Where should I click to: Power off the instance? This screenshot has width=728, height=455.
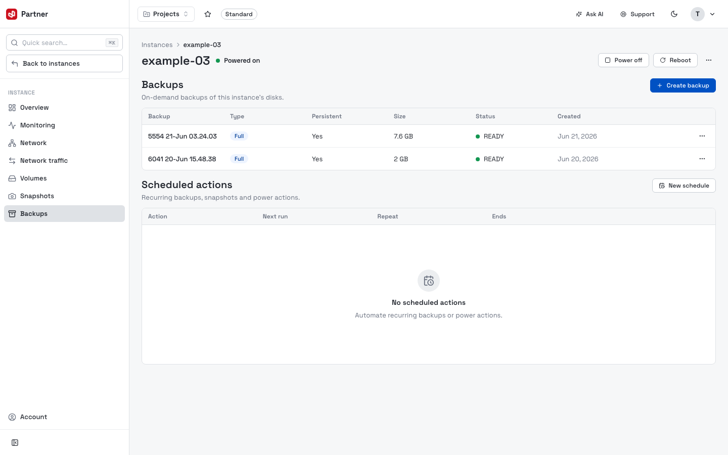(x=623, y=60)
